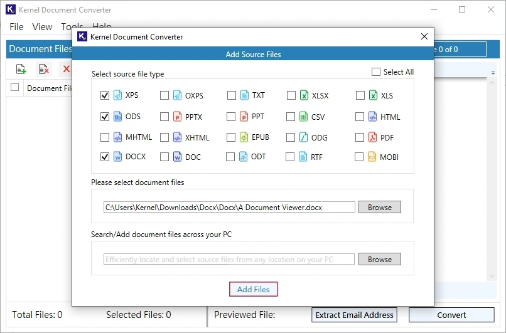Uncheck the DOCX checkbox
This screenshot has height=333, width=506.
tap(105, 157)
